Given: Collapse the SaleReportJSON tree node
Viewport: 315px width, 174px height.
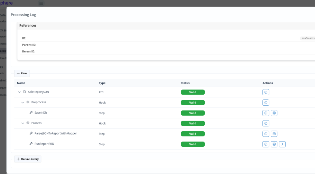Looking at the screenshot, I should 19,92.
